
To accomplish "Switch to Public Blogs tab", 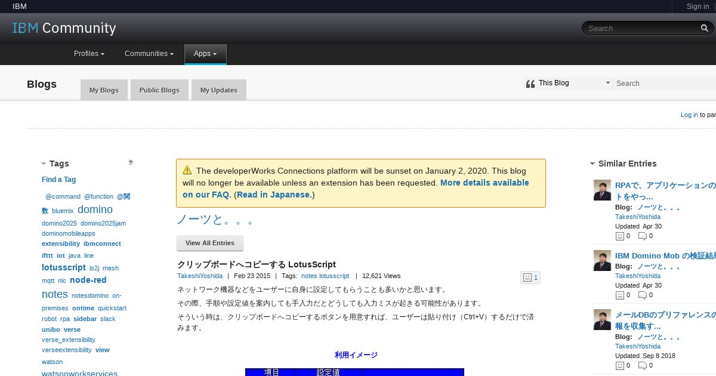I will click(x=159, y=90).
